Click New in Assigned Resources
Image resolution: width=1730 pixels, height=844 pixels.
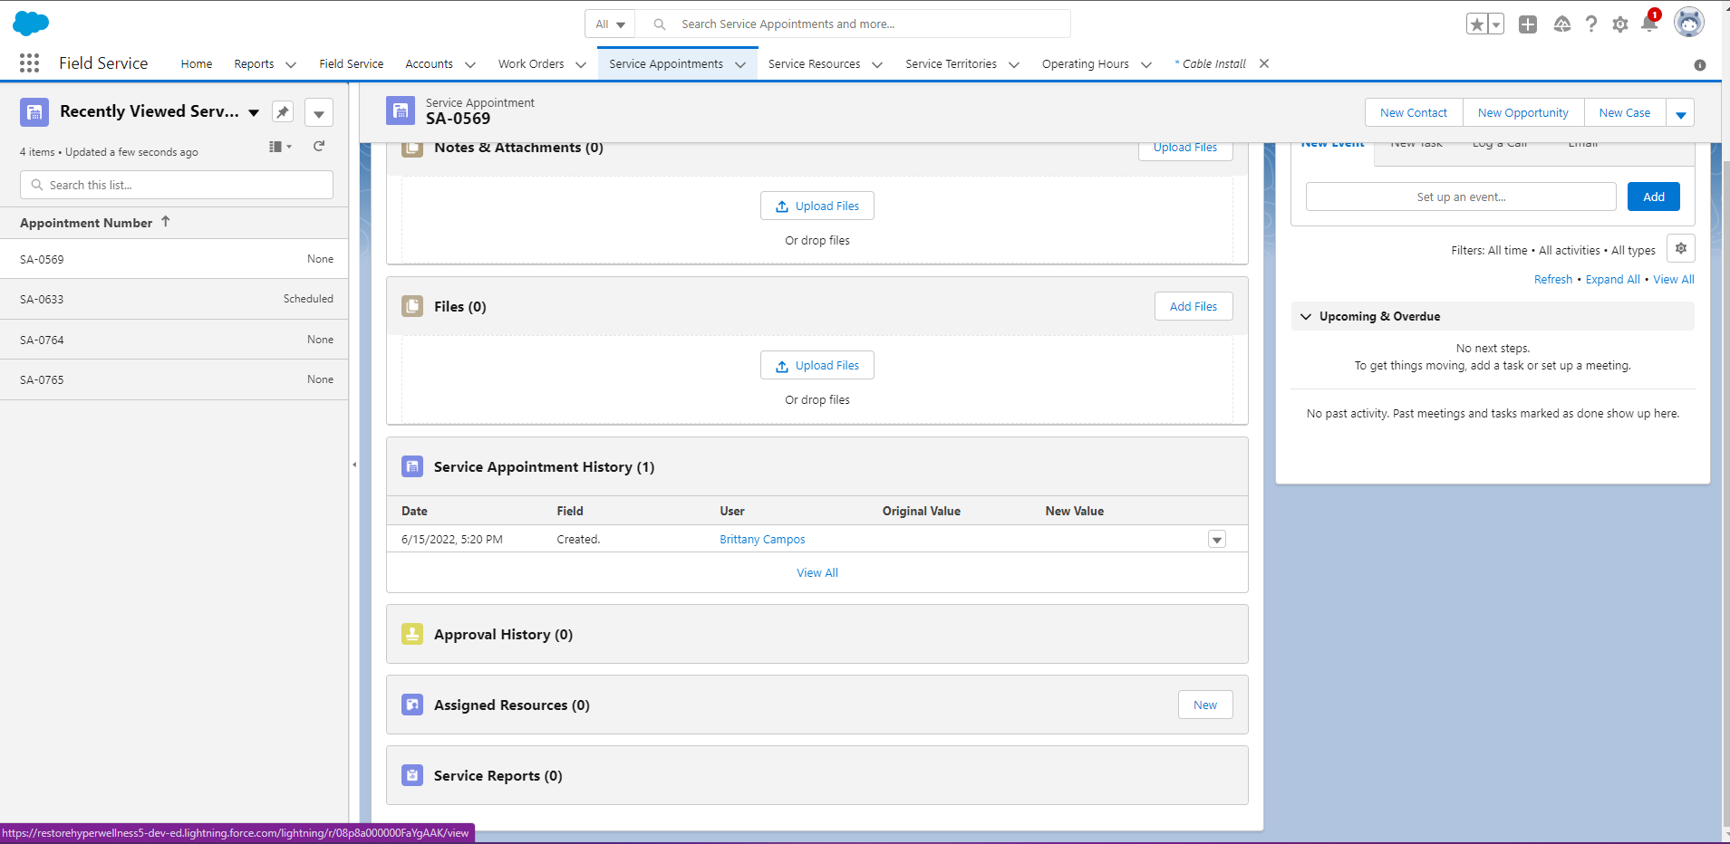click(1205, 705)
